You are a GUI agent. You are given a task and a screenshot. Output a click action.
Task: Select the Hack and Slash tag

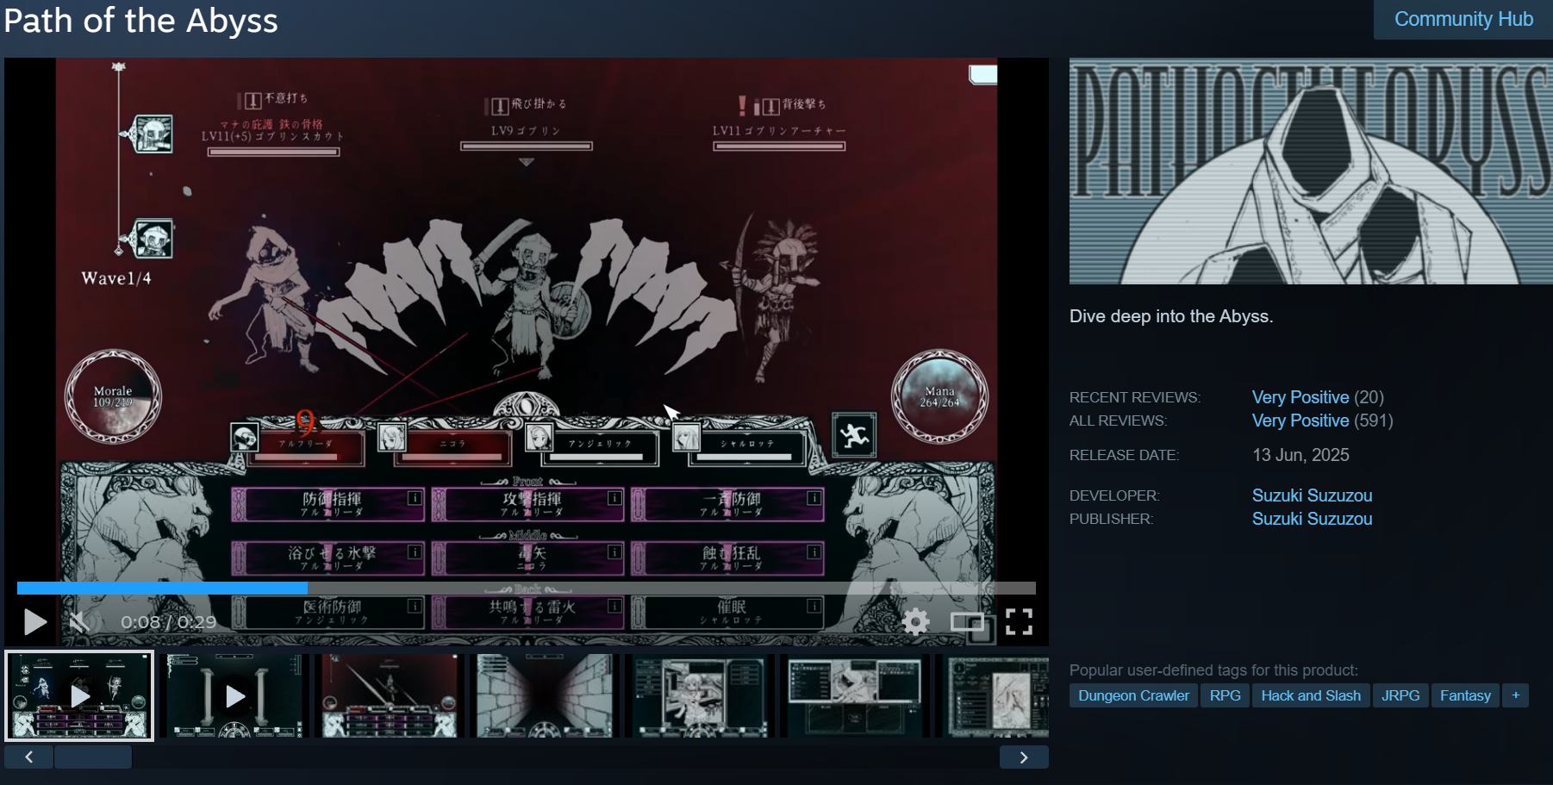click(1311, 695)
